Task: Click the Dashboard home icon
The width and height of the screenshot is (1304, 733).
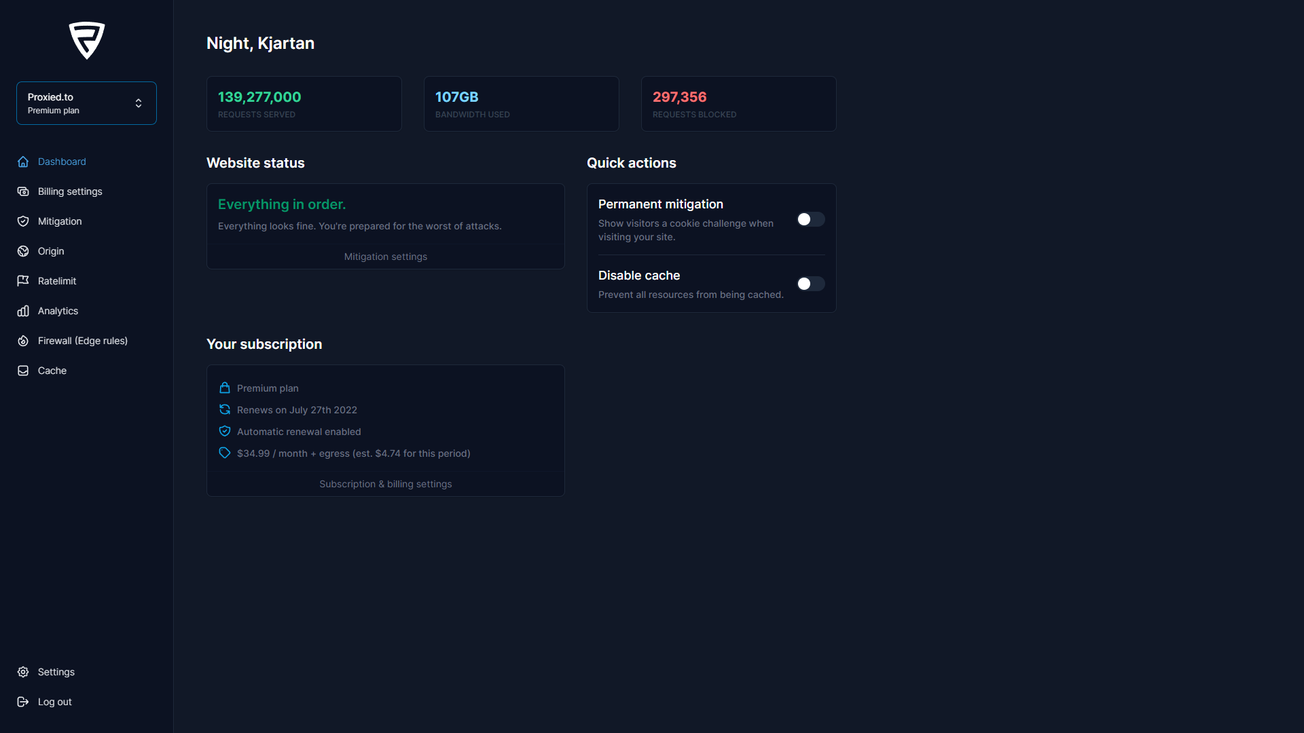Action: pyautogui.click(x=23, y=162)
